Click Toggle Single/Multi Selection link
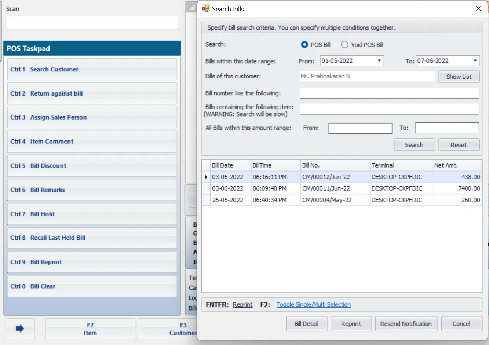 (314, 305)
